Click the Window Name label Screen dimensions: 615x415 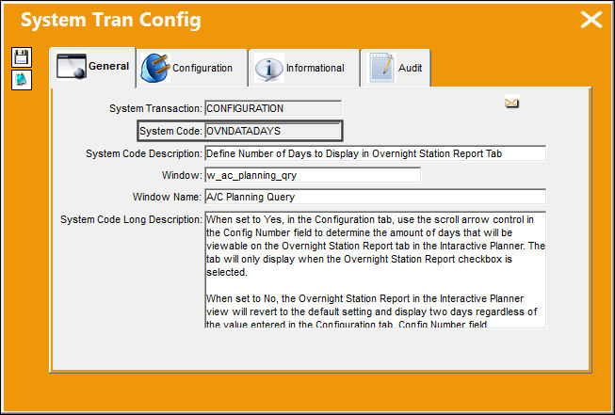[167, 197]
